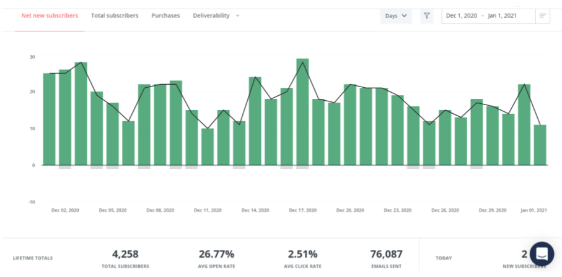Expand the Deliverability dropdown arrow
562x277 pixels.
237,15
